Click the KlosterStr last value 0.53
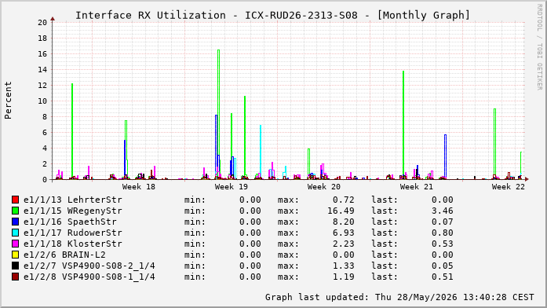547x308 pixels. [443, 244]
